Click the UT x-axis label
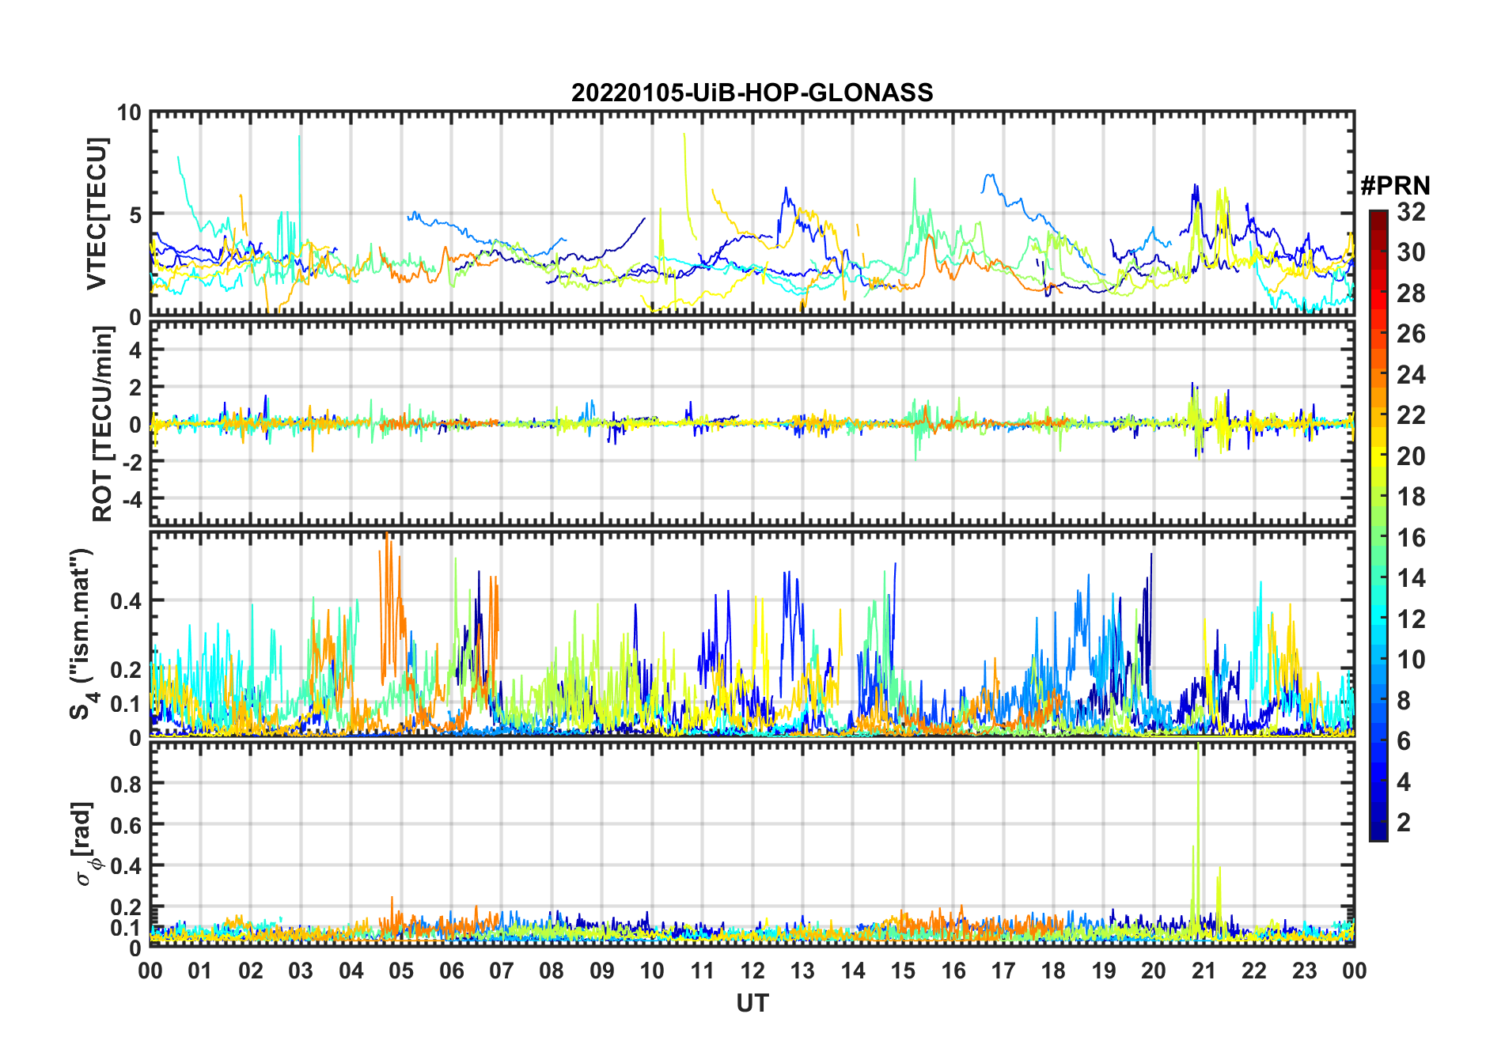 (x=752, y=1003)
